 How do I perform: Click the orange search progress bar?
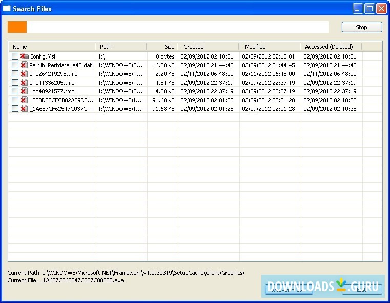click(x=168, y=27)
